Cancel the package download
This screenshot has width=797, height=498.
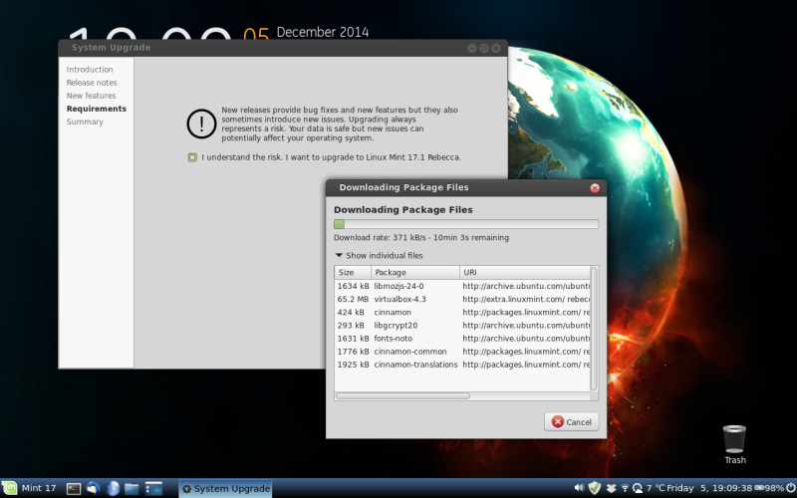[572, 421]
